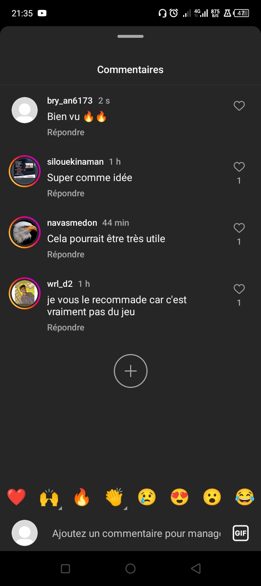Viewport: 261px width, 586px height.
Task: Toggle the like heart on navasmedon's comment
Action: tap(239, 228)
